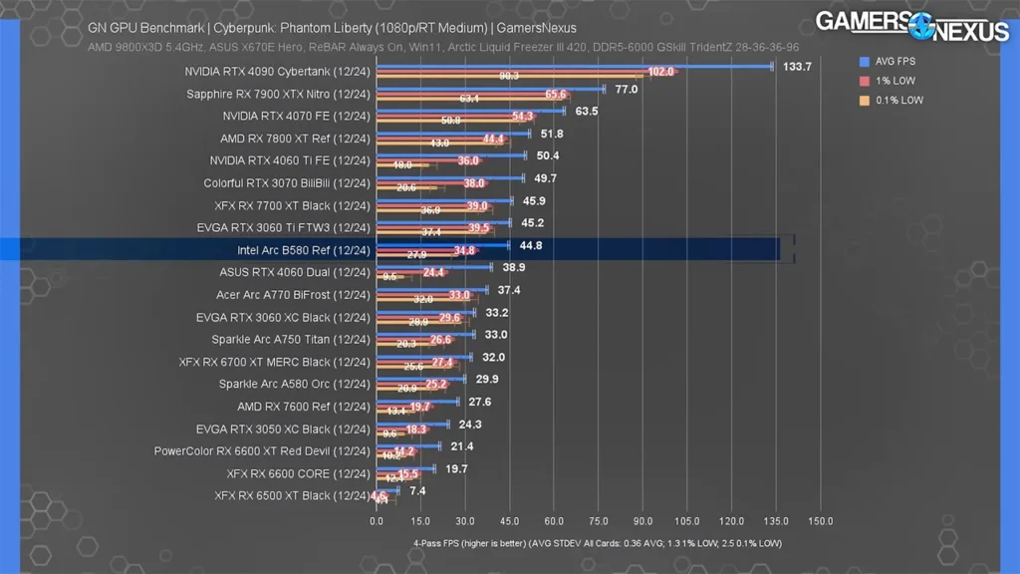The height and width of the screenshot is (574, 1020).
Task: Click the RX 6600 CORE average value '19.7'
Action: 456,469
